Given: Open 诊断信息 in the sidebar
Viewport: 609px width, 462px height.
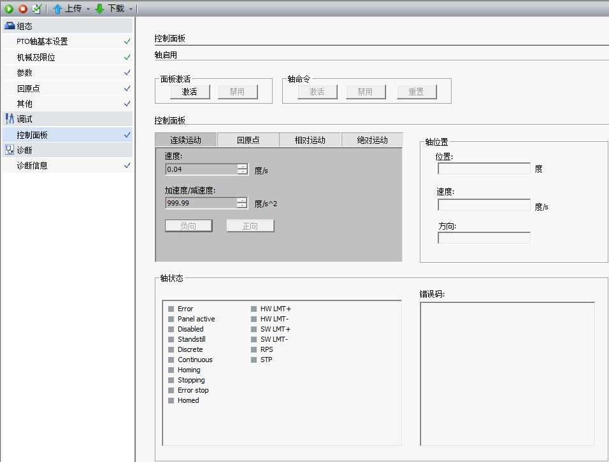Looking at the screenshot, I should pyautogui.click(x=32, y=165).
